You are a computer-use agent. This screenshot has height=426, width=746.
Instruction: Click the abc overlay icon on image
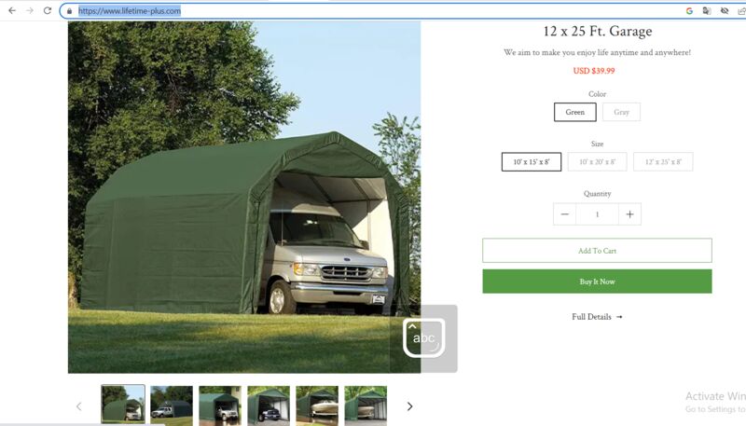pos(424,338)
